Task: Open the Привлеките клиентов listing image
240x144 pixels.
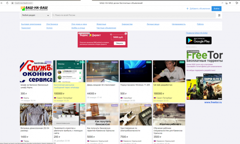Action: [69, 115]
